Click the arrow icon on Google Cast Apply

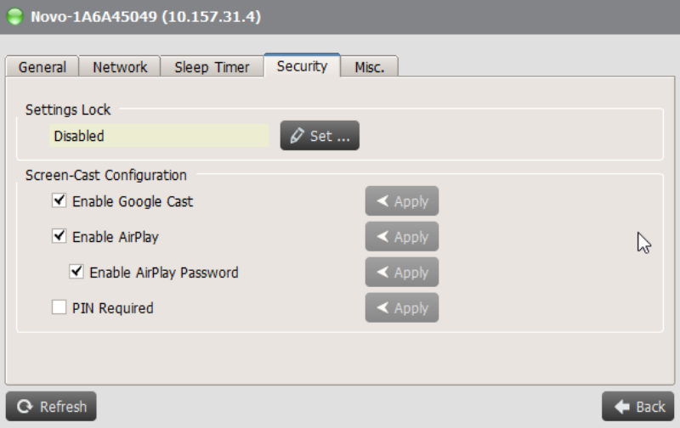(382, 200)
